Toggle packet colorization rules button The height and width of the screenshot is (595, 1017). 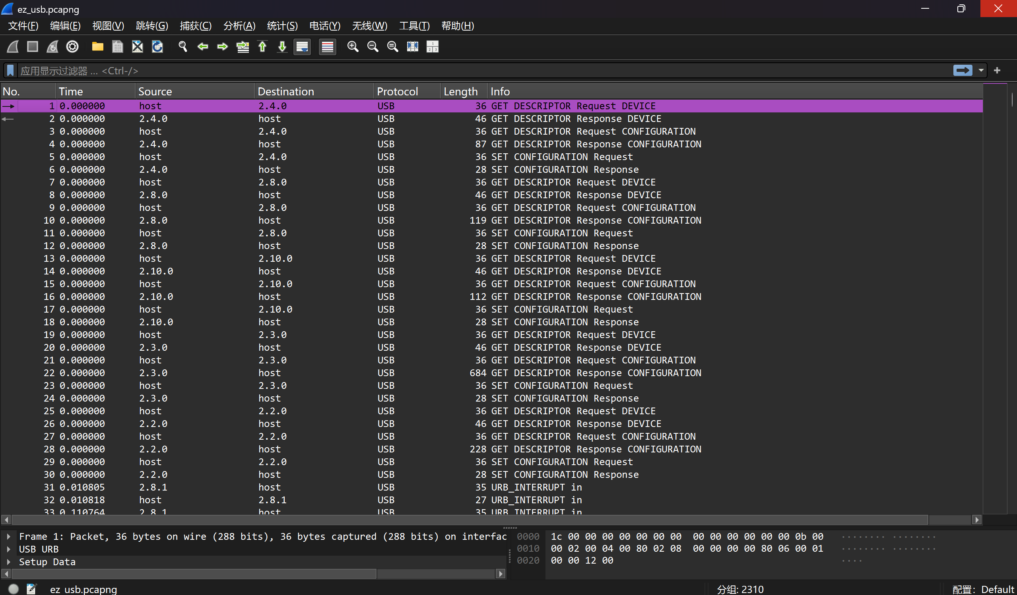point(327,47)
